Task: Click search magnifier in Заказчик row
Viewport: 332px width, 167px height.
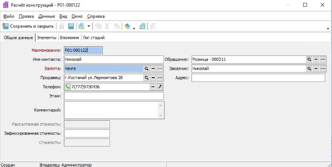Action: [x=310, y=69]
